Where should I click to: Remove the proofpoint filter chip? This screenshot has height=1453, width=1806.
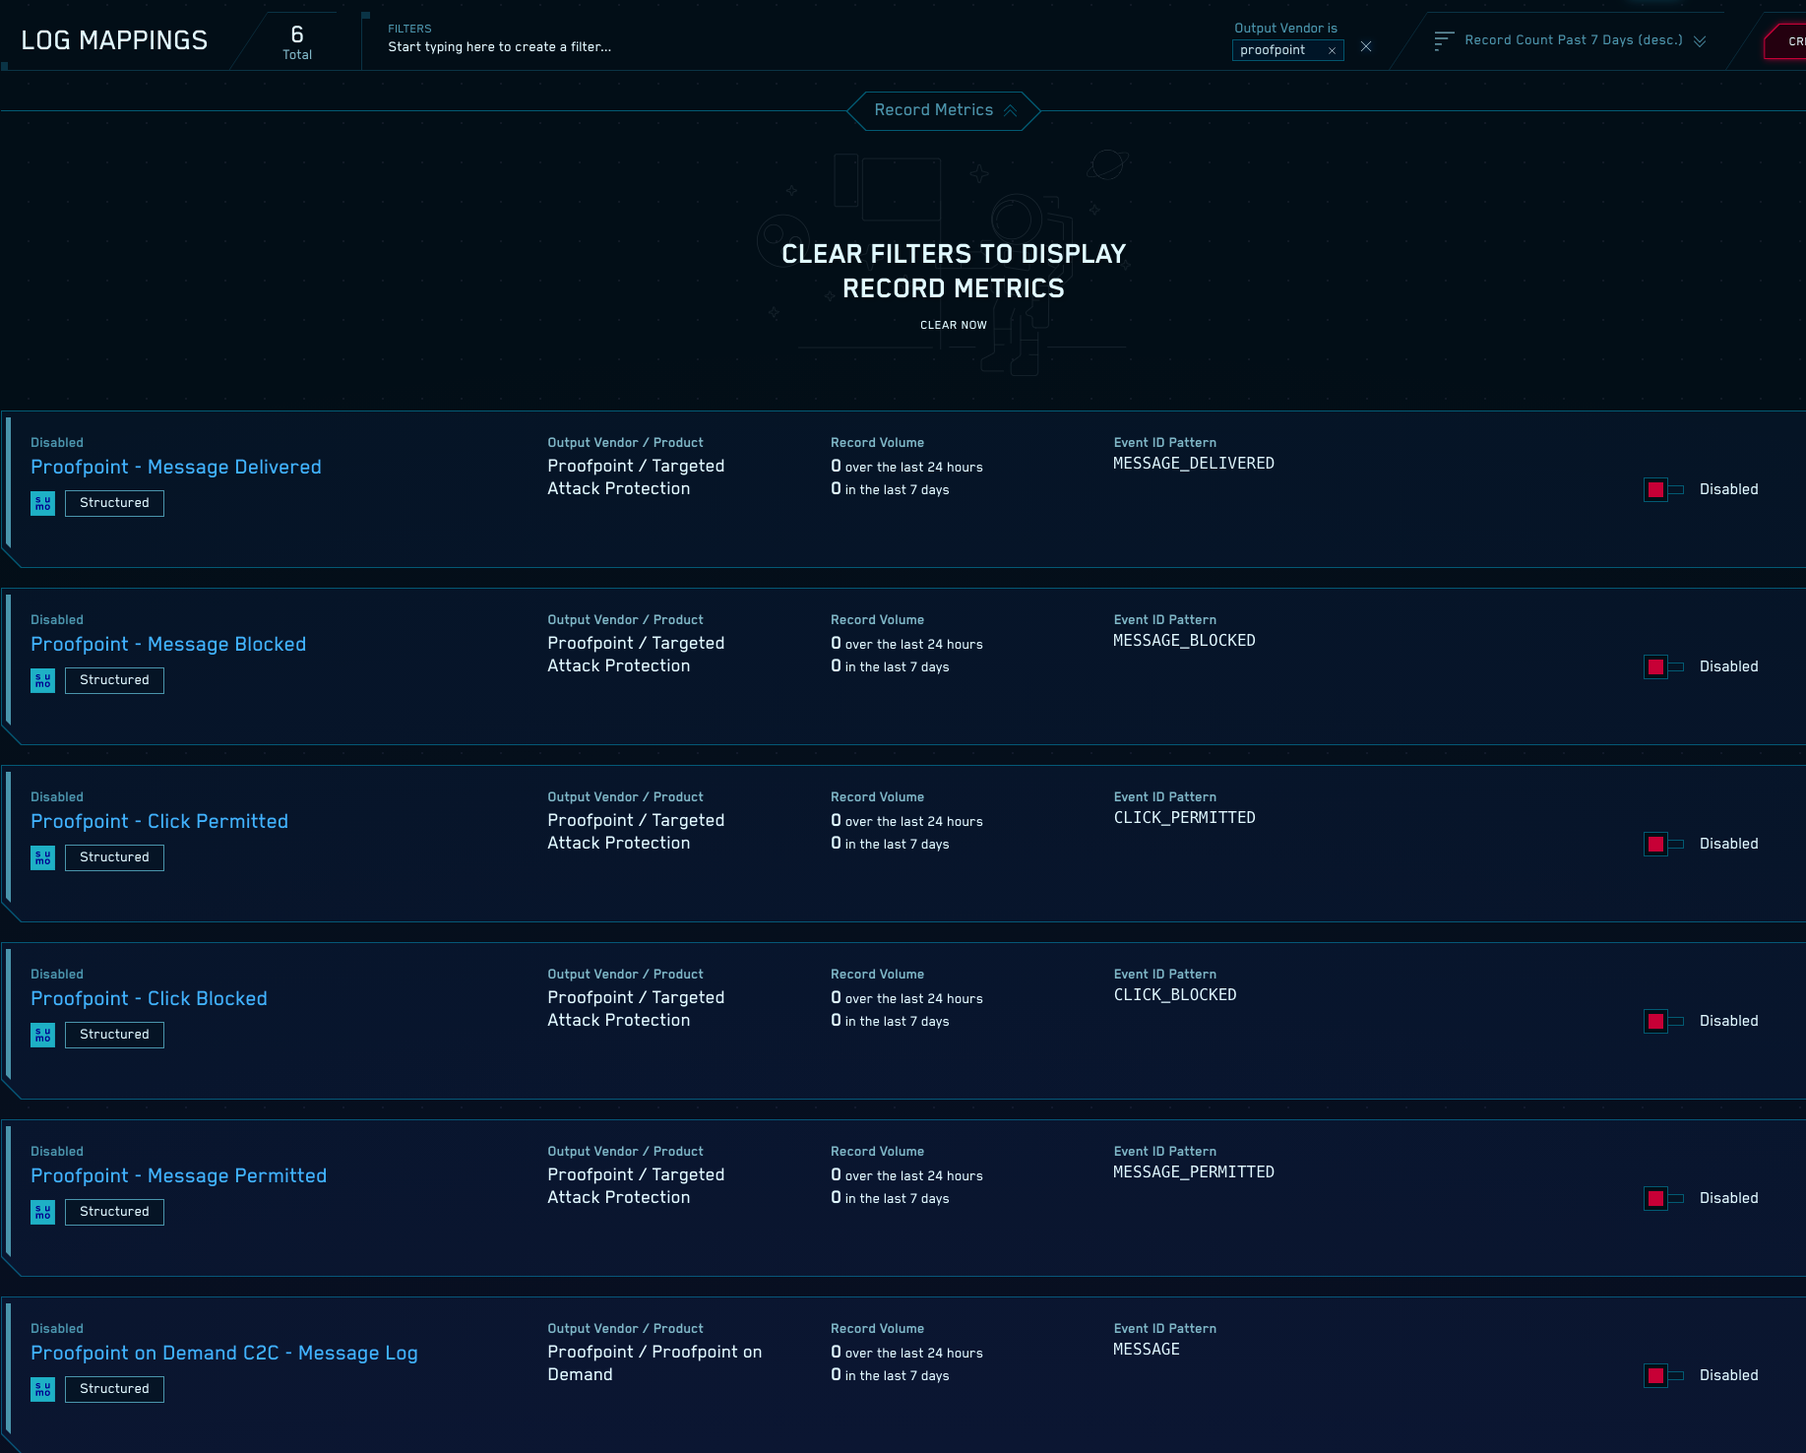tap(1332, 50)
